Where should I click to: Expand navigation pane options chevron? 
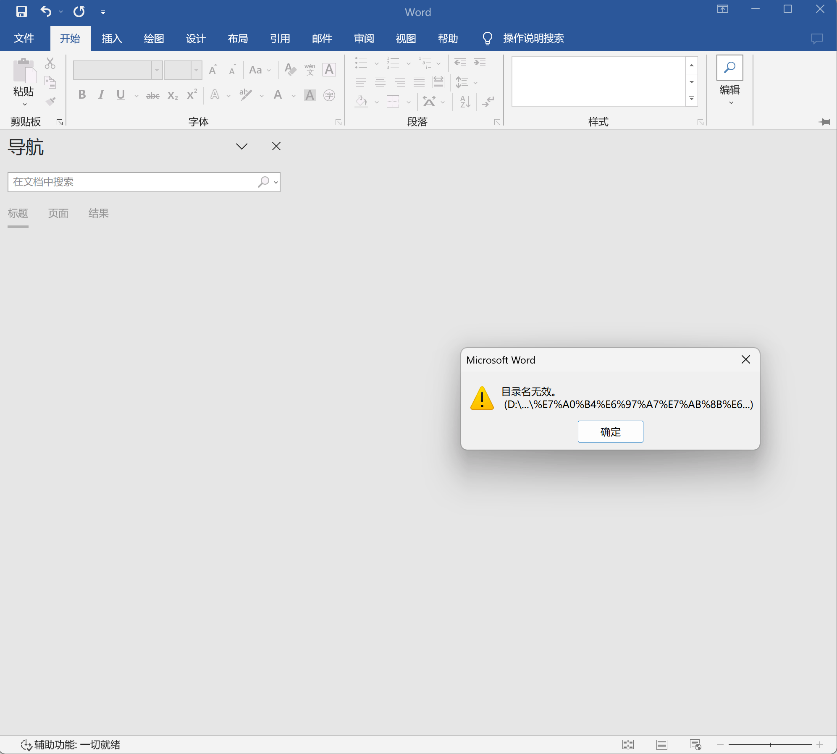(x=241, y=146)
